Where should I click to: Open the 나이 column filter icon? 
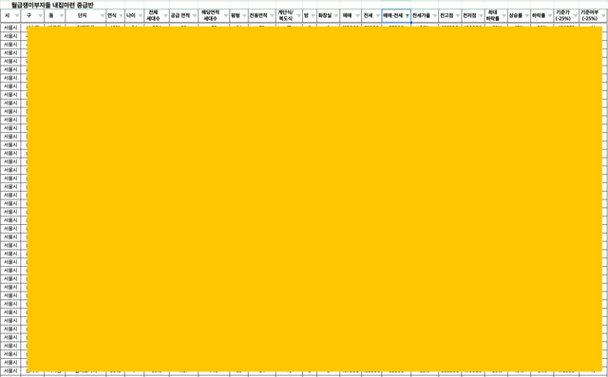[141, 16]
